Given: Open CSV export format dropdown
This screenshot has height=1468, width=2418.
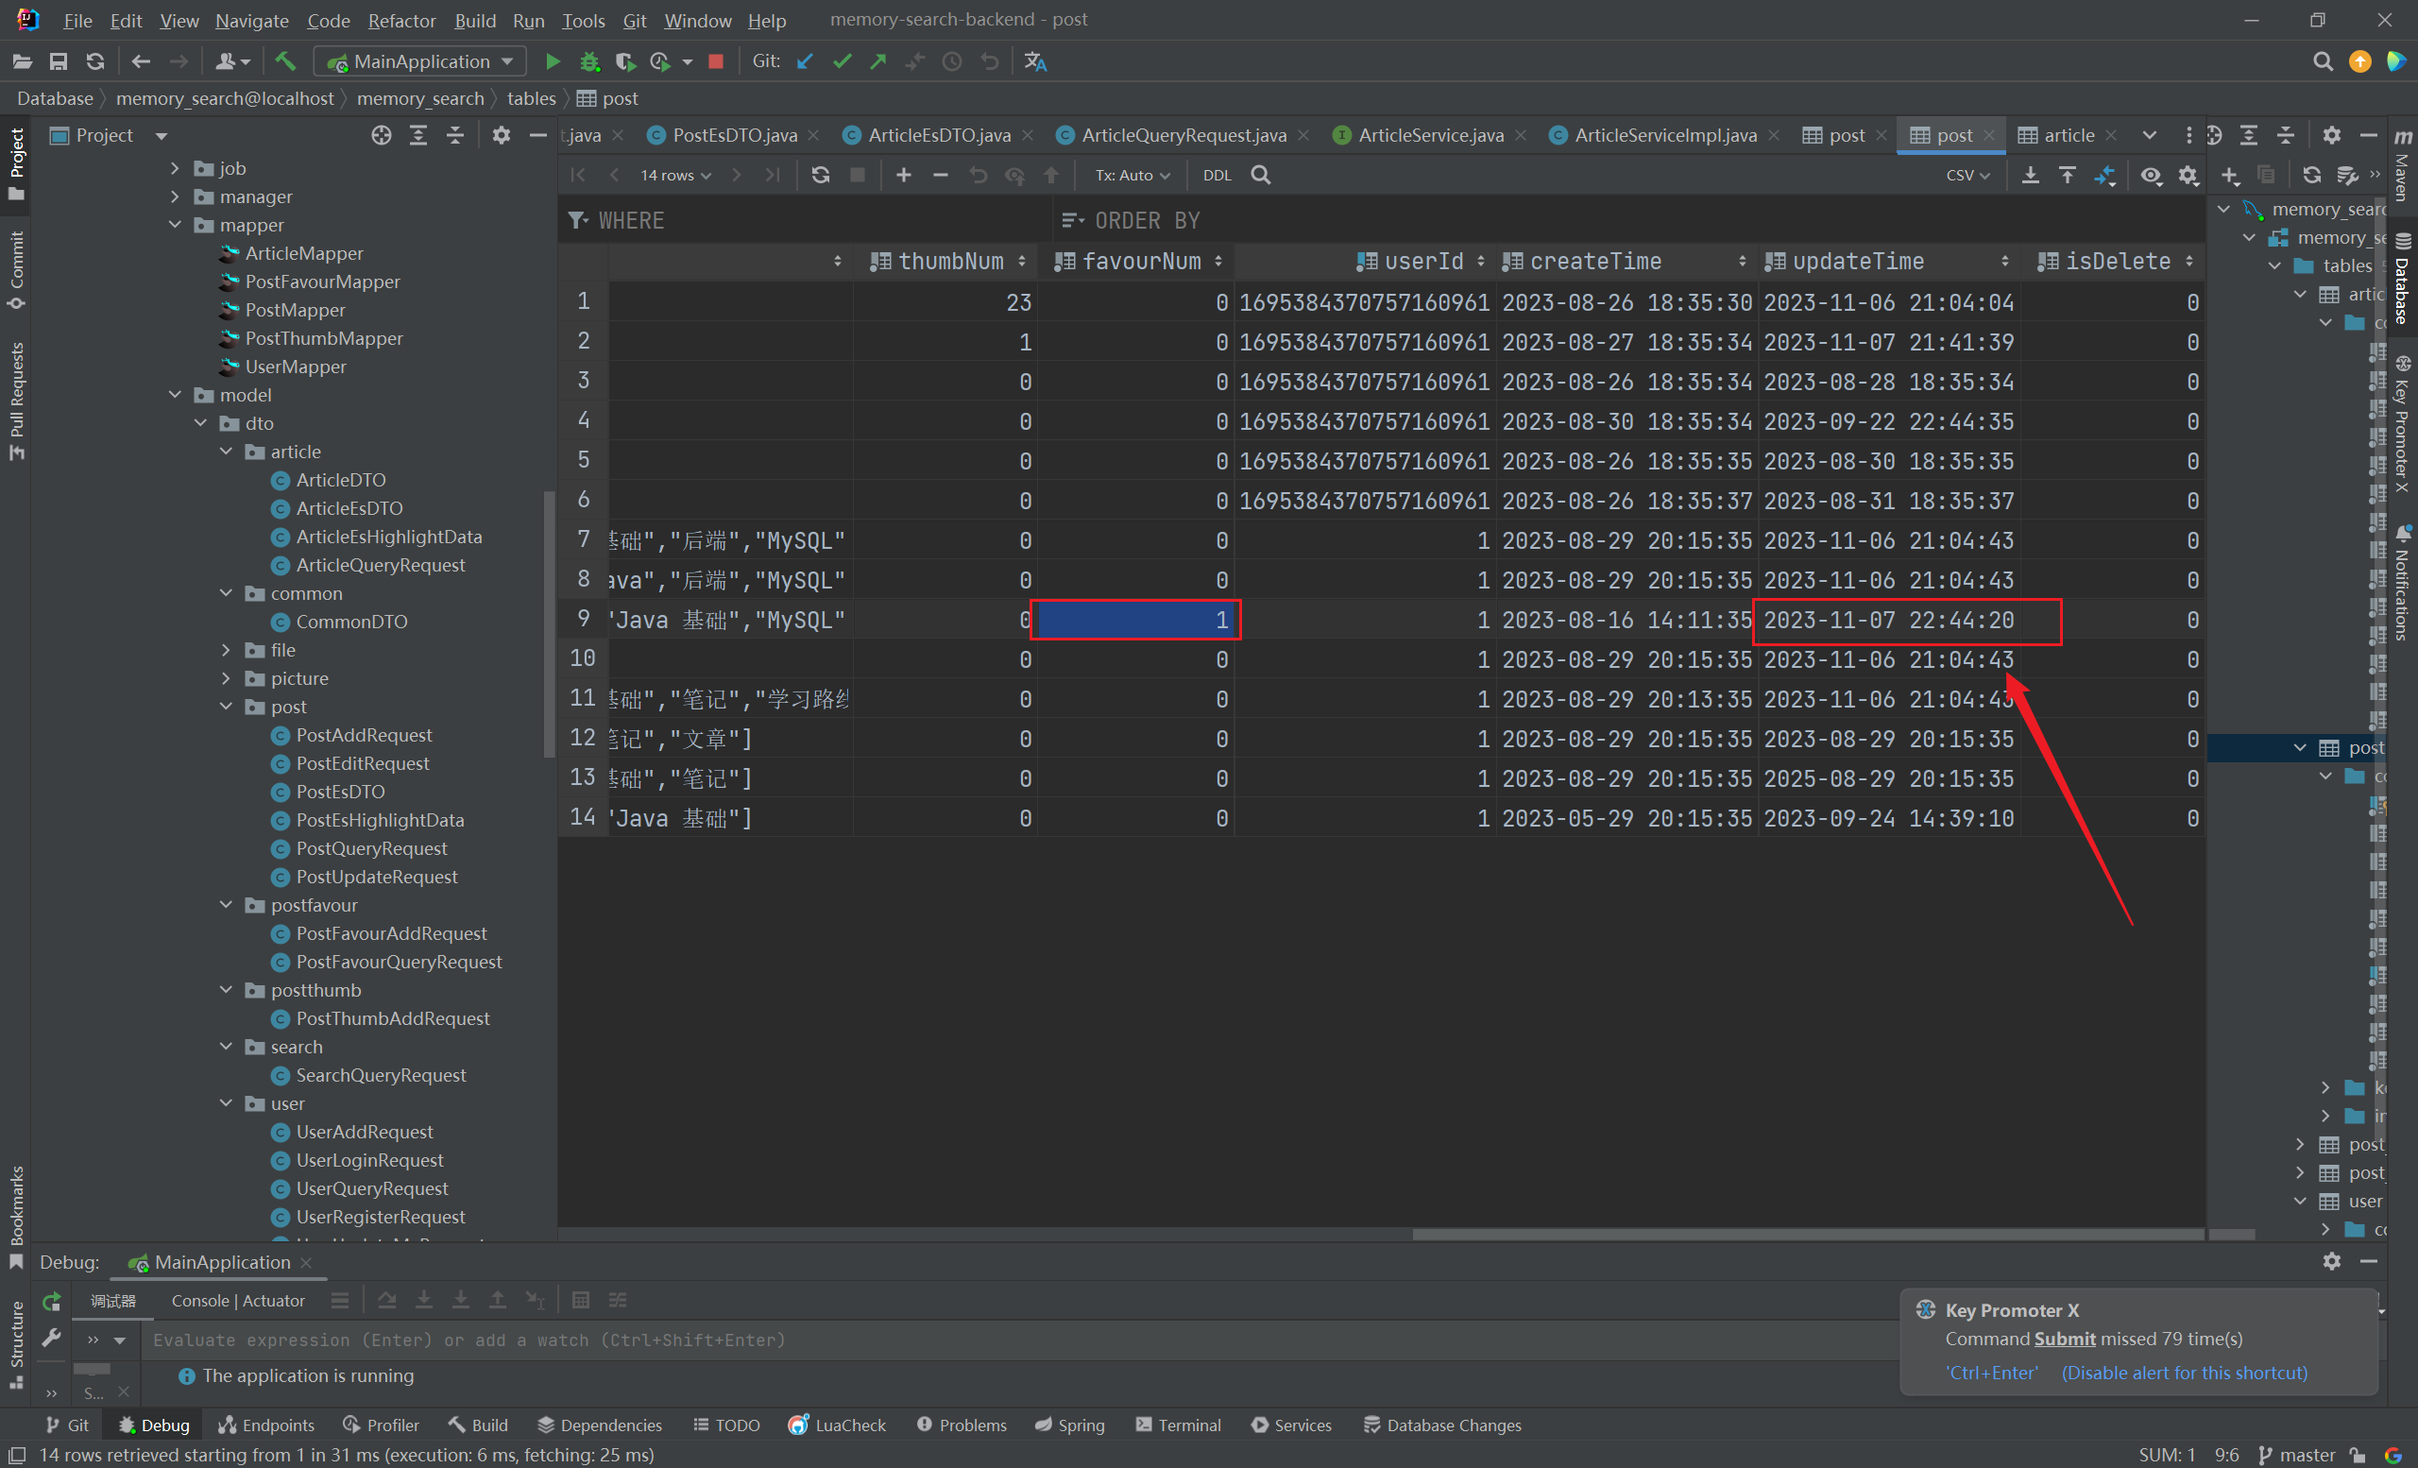Looking at the screenshot, I should tap(1967, 176).
